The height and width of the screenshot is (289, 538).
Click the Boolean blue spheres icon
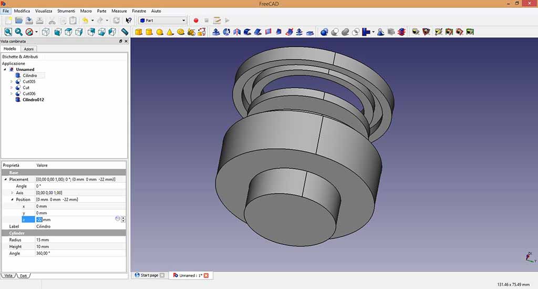tap(324, 32)
